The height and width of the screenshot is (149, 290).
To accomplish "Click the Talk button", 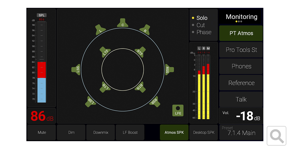I will (x=241, y=99).
